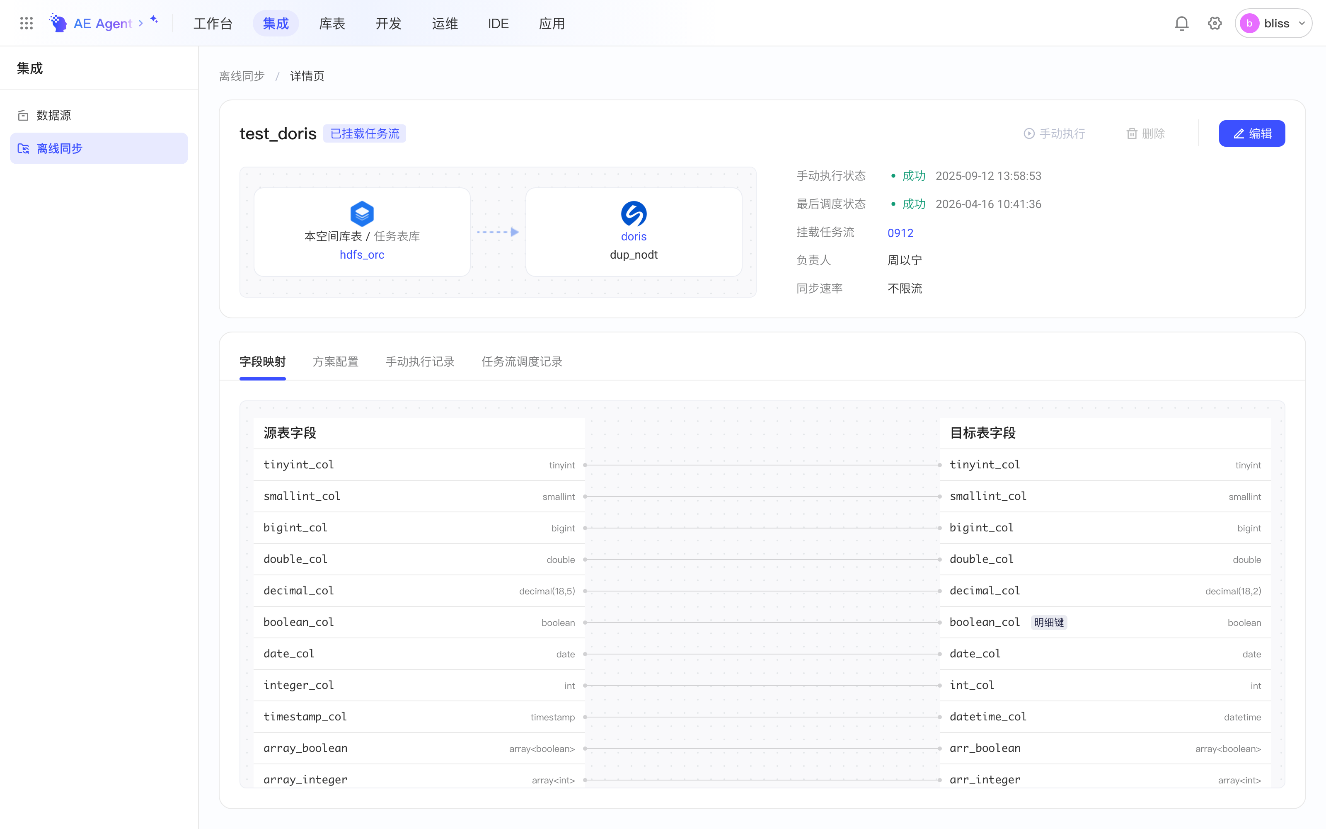Click the 删除 trash icon

[x=1132, y=134]
